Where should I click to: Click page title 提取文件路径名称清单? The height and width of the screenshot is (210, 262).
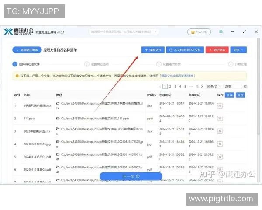(60, 50)
